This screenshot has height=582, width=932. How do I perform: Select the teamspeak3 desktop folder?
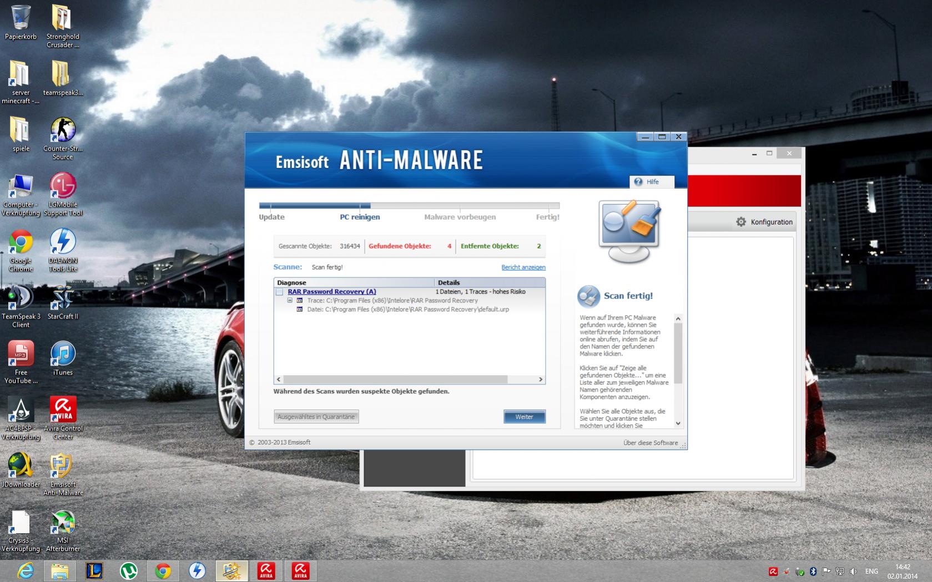63,78
